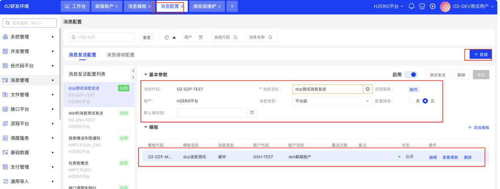The image size is (500, 189).
Task: Open the 接收组维护 tab
Action: 205,7
